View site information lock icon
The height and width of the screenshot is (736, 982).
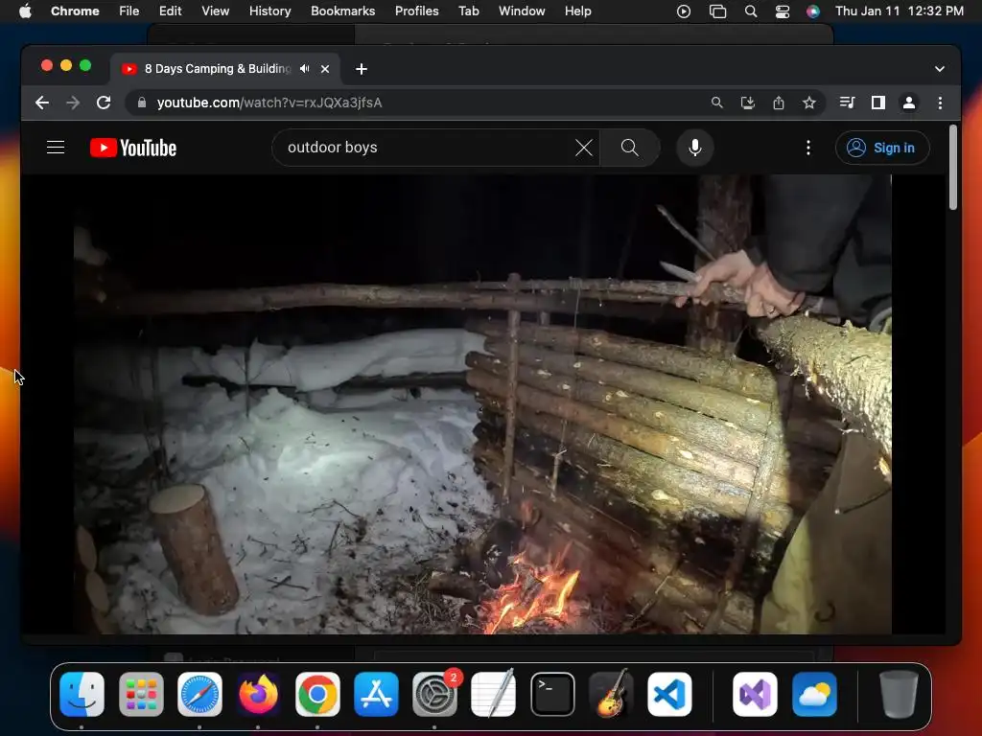pyautogui.click(x=142, y=103)
